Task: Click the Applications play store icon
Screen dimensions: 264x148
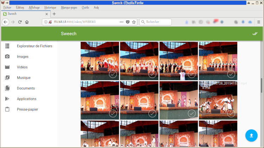Action: click(x=7, y=99)
